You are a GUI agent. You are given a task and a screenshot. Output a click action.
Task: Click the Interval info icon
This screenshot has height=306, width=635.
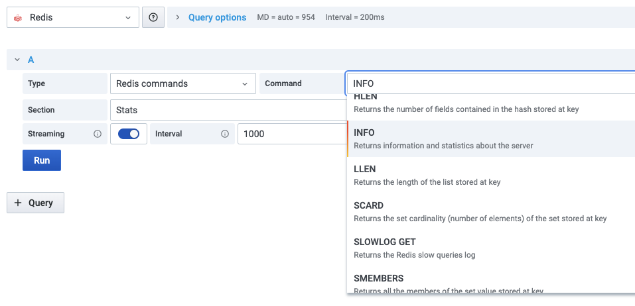(x=224, y=134)
